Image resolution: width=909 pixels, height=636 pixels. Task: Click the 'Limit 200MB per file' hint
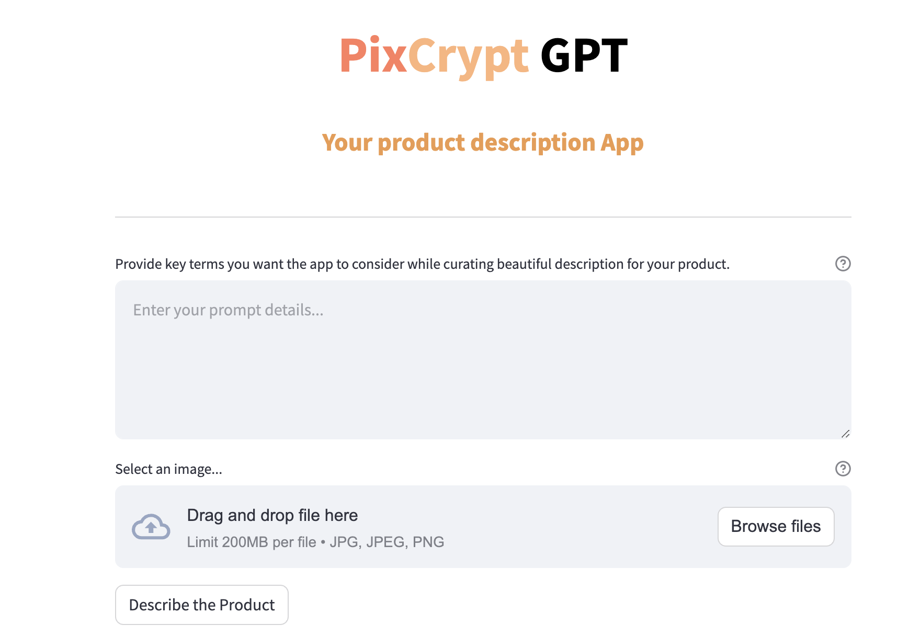click(x=251, y=542)
